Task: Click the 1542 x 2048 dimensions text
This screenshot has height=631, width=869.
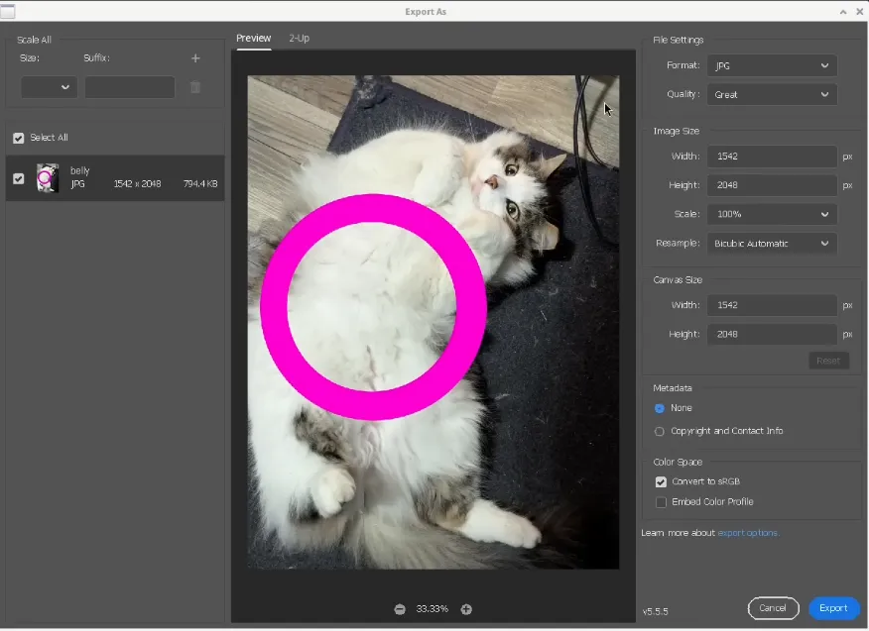Action: pyautogui.click(x=138, y=184)
